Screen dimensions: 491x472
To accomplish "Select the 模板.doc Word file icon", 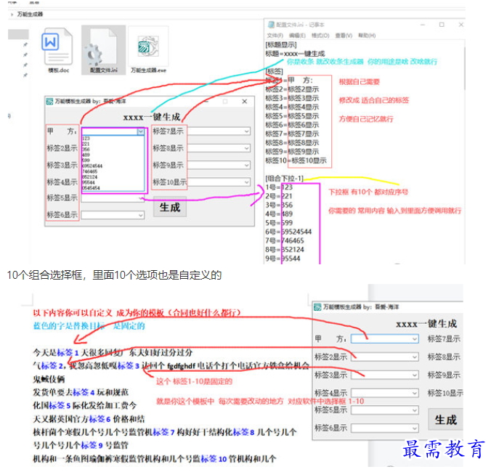I will pyautogui.click(x=57, y=50).
